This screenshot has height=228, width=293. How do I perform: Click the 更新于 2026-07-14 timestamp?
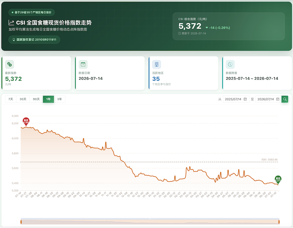coord(194,34)
